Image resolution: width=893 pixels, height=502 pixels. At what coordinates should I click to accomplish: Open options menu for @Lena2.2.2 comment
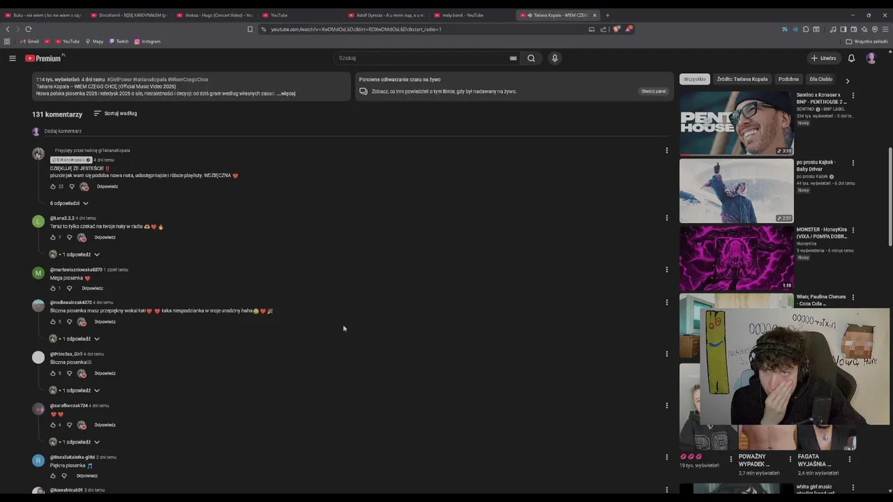(666, 218)
